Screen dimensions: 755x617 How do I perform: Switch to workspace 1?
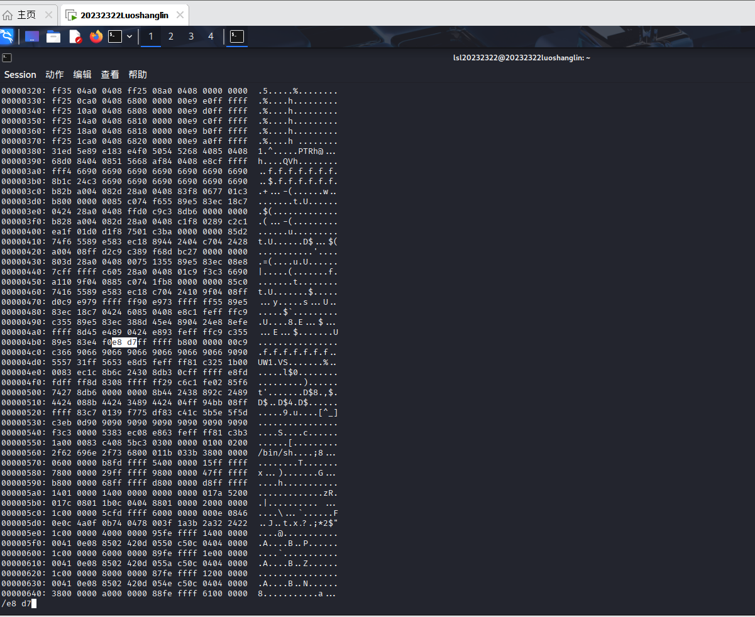point(150,36)
